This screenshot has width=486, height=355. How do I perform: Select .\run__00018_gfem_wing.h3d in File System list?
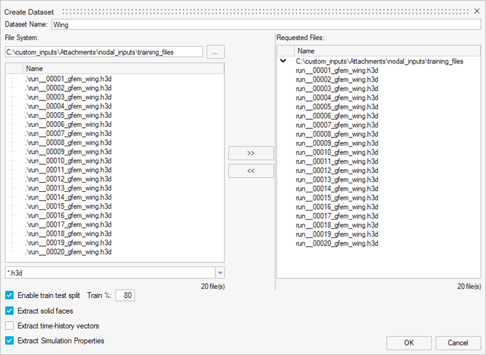pyautogui.click(x=68, y=234)
